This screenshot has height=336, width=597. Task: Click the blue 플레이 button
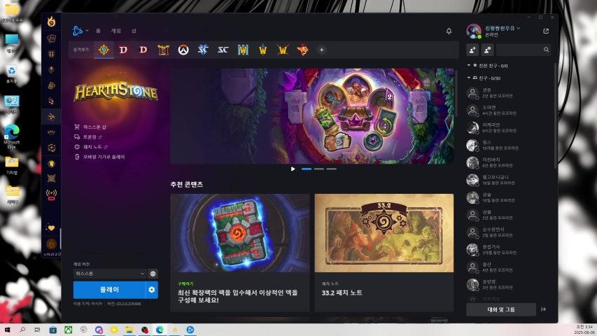coord(109,290)
